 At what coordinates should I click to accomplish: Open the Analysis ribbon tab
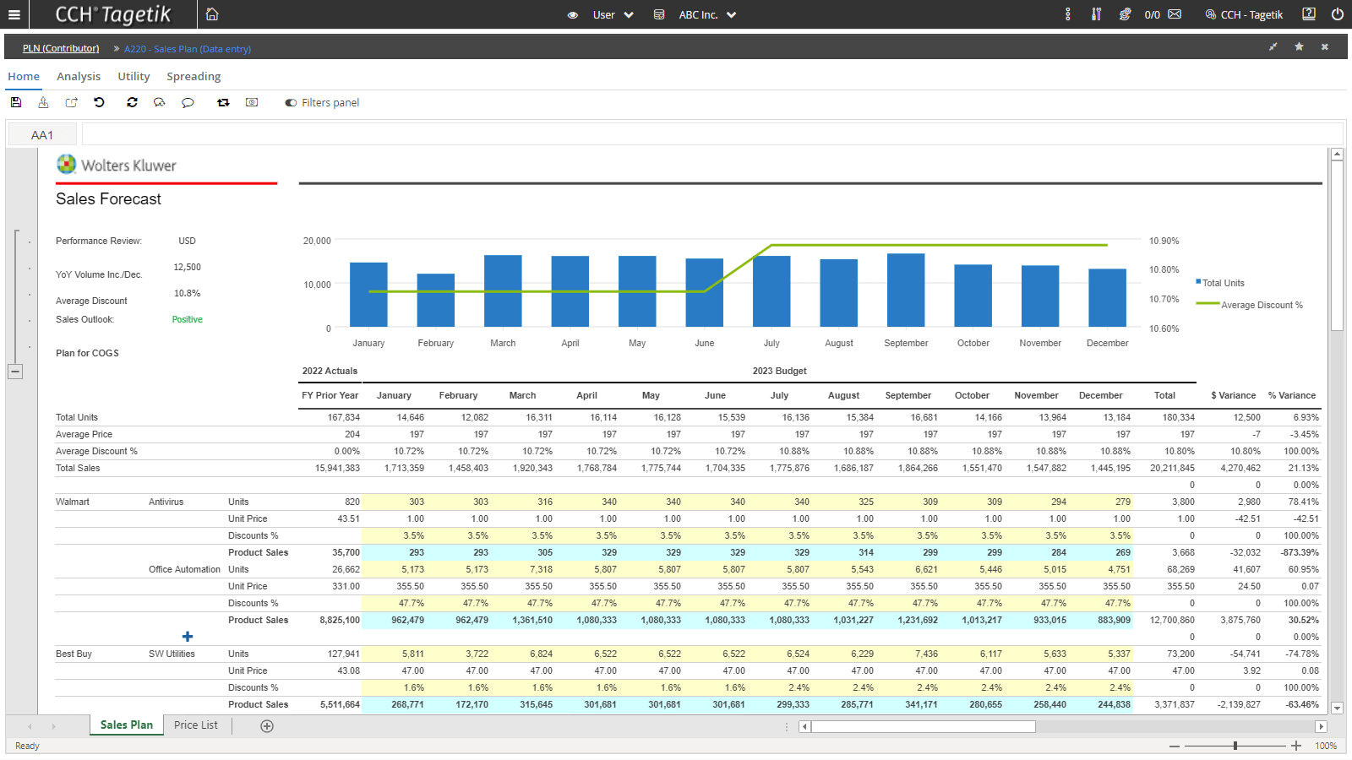click(x=79, y=76)
